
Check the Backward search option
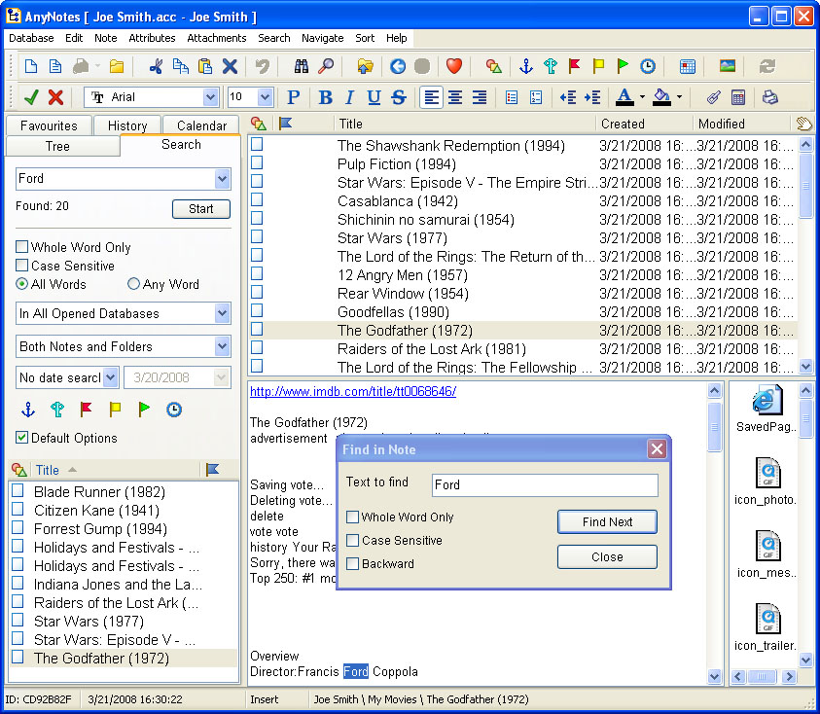pos(353,564)
